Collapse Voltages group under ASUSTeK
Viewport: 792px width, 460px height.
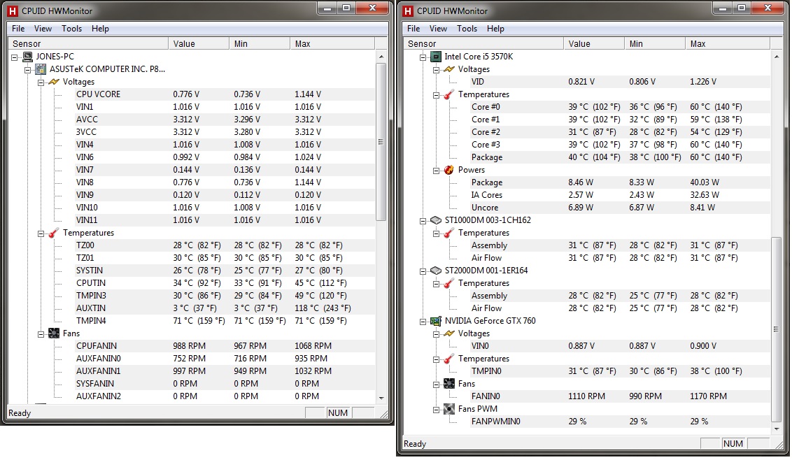pos(41,82)
